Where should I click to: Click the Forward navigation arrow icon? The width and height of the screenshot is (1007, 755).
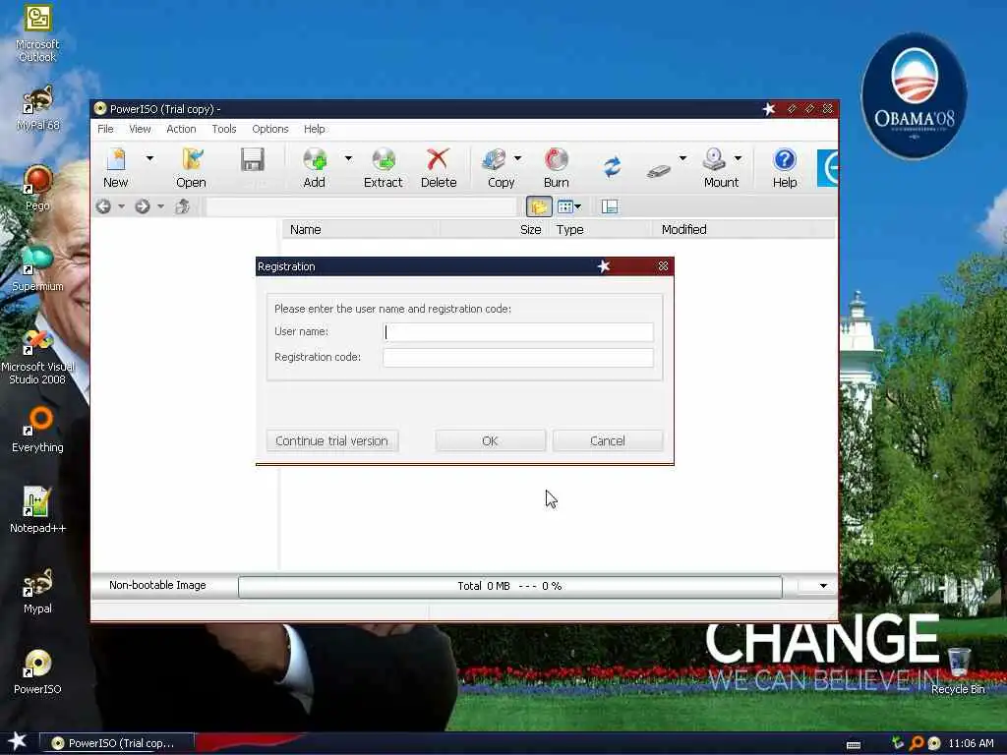tap(142, 206)
